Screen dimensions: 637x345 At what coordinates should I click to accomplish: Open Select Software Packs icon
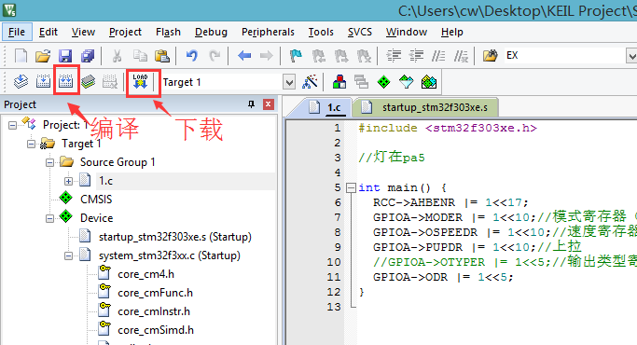(x=407, y=82)
